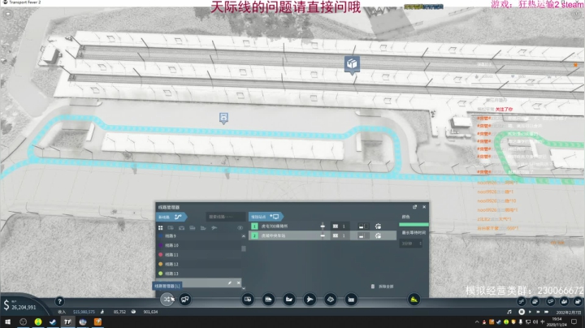The width and height of the screenshot is (585, 328).
Task: Set game speed to fast forward
Action: pyautogui.click(x=538, y=312)
